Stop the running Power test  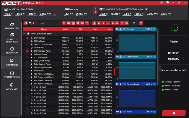coord(174,113)
